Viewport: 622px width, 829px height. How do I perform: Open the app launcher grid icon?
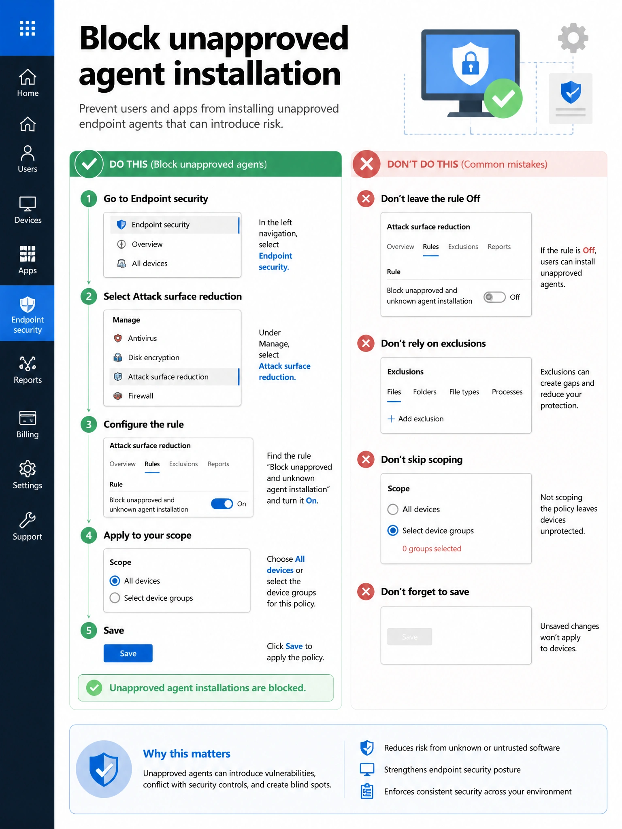27,28
